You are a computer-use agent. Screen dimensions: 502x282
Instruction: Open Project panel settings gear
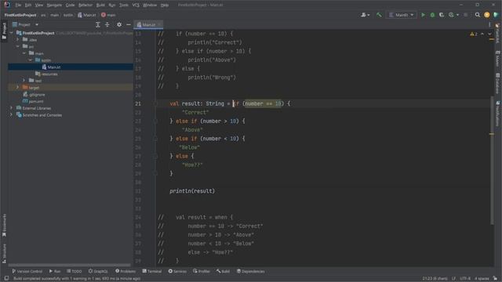(119, 24)
